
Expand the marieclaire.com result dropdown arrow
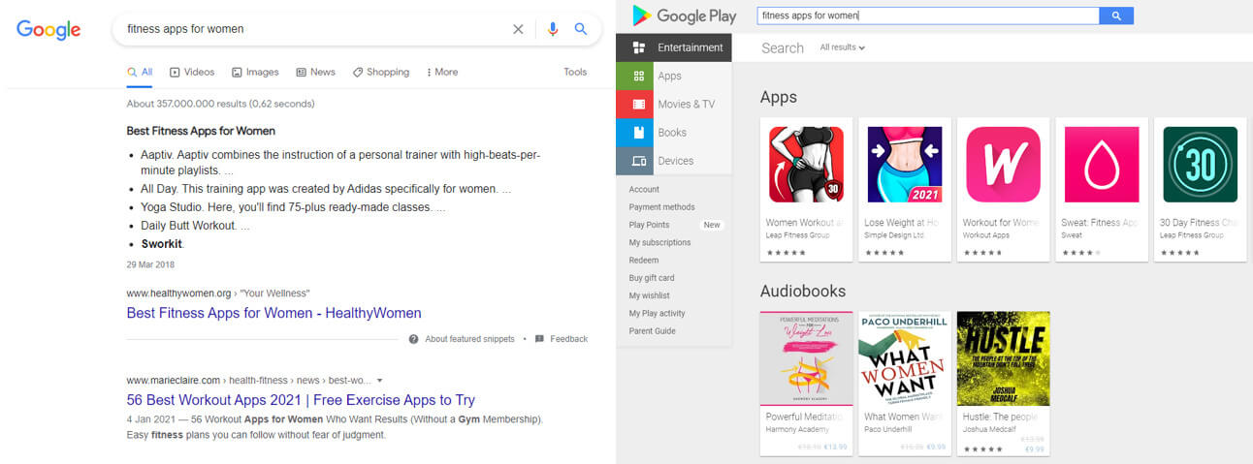[379, 381]
